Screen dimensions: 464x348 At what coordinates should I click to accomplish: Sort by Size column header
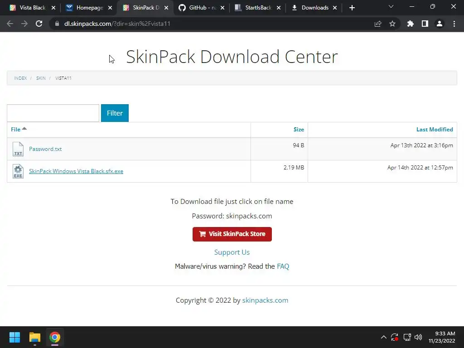(x=299, y=129)
